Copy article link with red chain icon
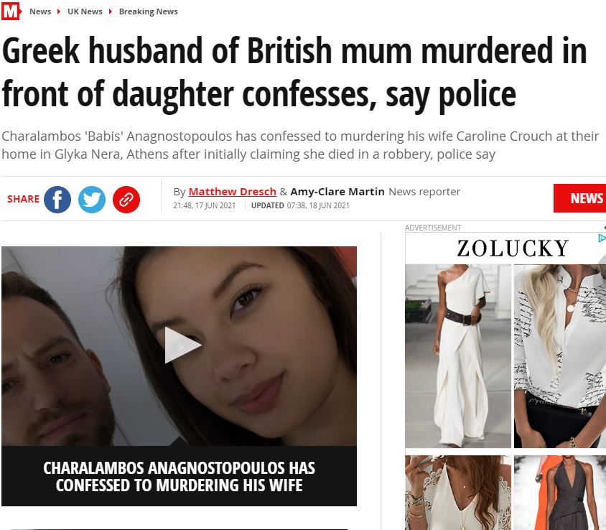 click(126, 200)
